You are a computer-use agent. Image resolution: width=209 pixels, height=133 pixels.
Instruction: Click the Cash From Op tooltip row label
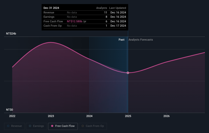click(x=52, y=26)
